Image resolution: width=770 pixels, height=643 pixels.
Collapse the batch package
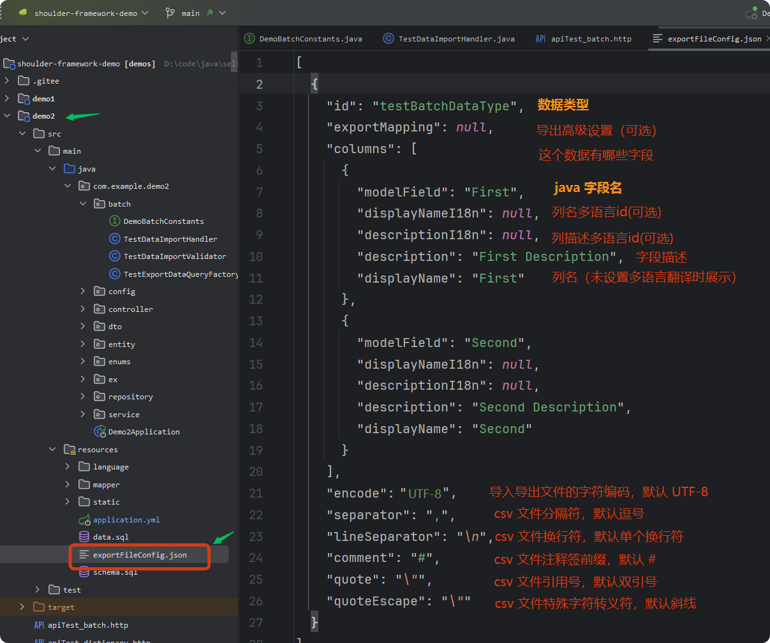(83, 204)
